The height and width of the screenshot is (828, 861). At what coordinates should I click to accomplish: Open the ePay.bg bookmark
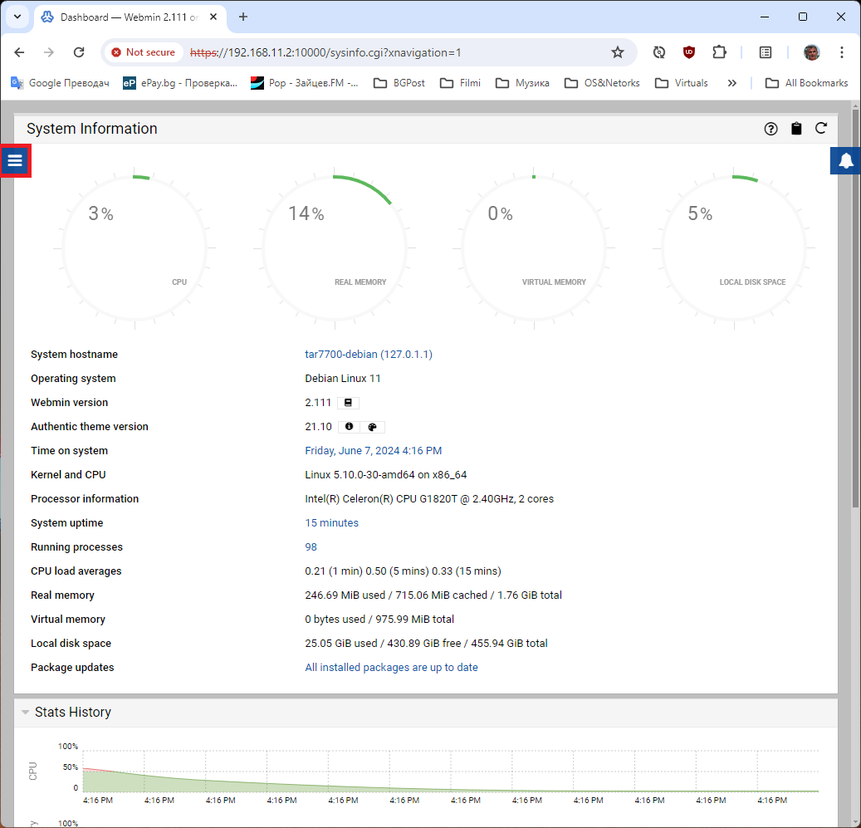click(x=180, y=83)
